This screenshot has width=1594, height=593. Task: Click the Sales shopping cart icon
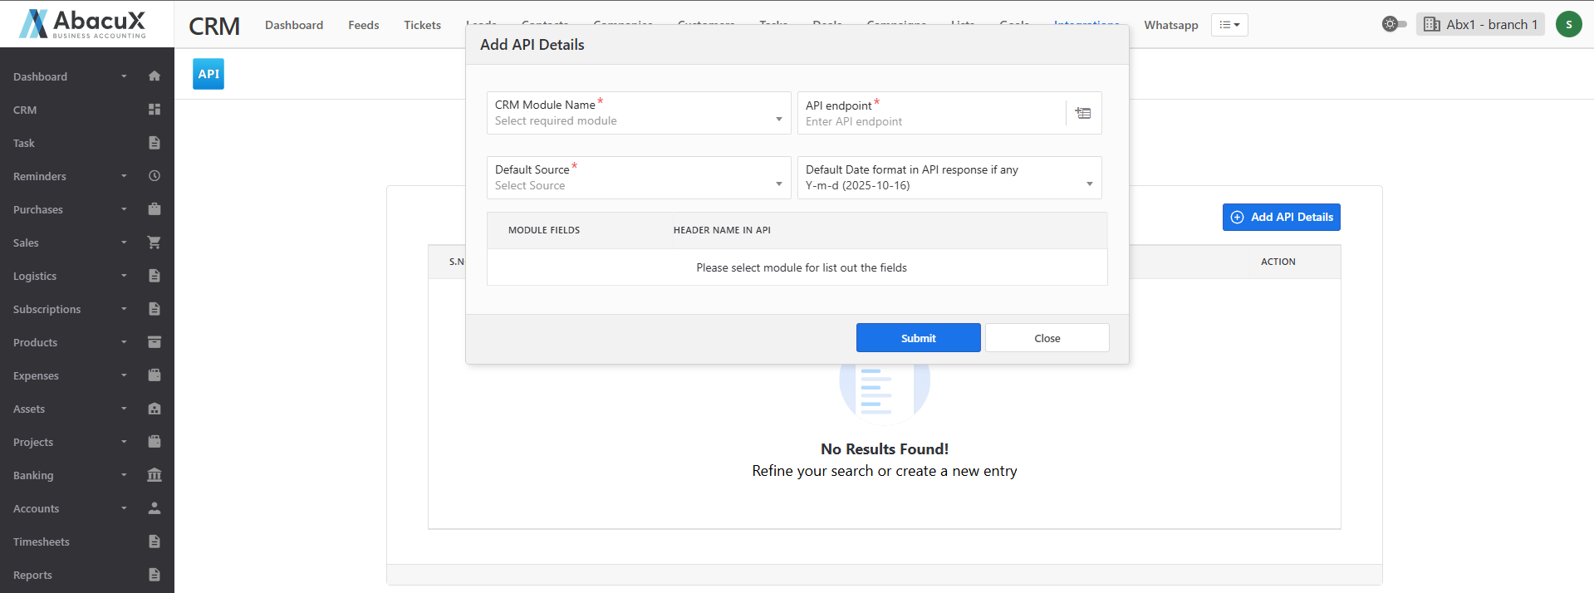coord(154,243)
